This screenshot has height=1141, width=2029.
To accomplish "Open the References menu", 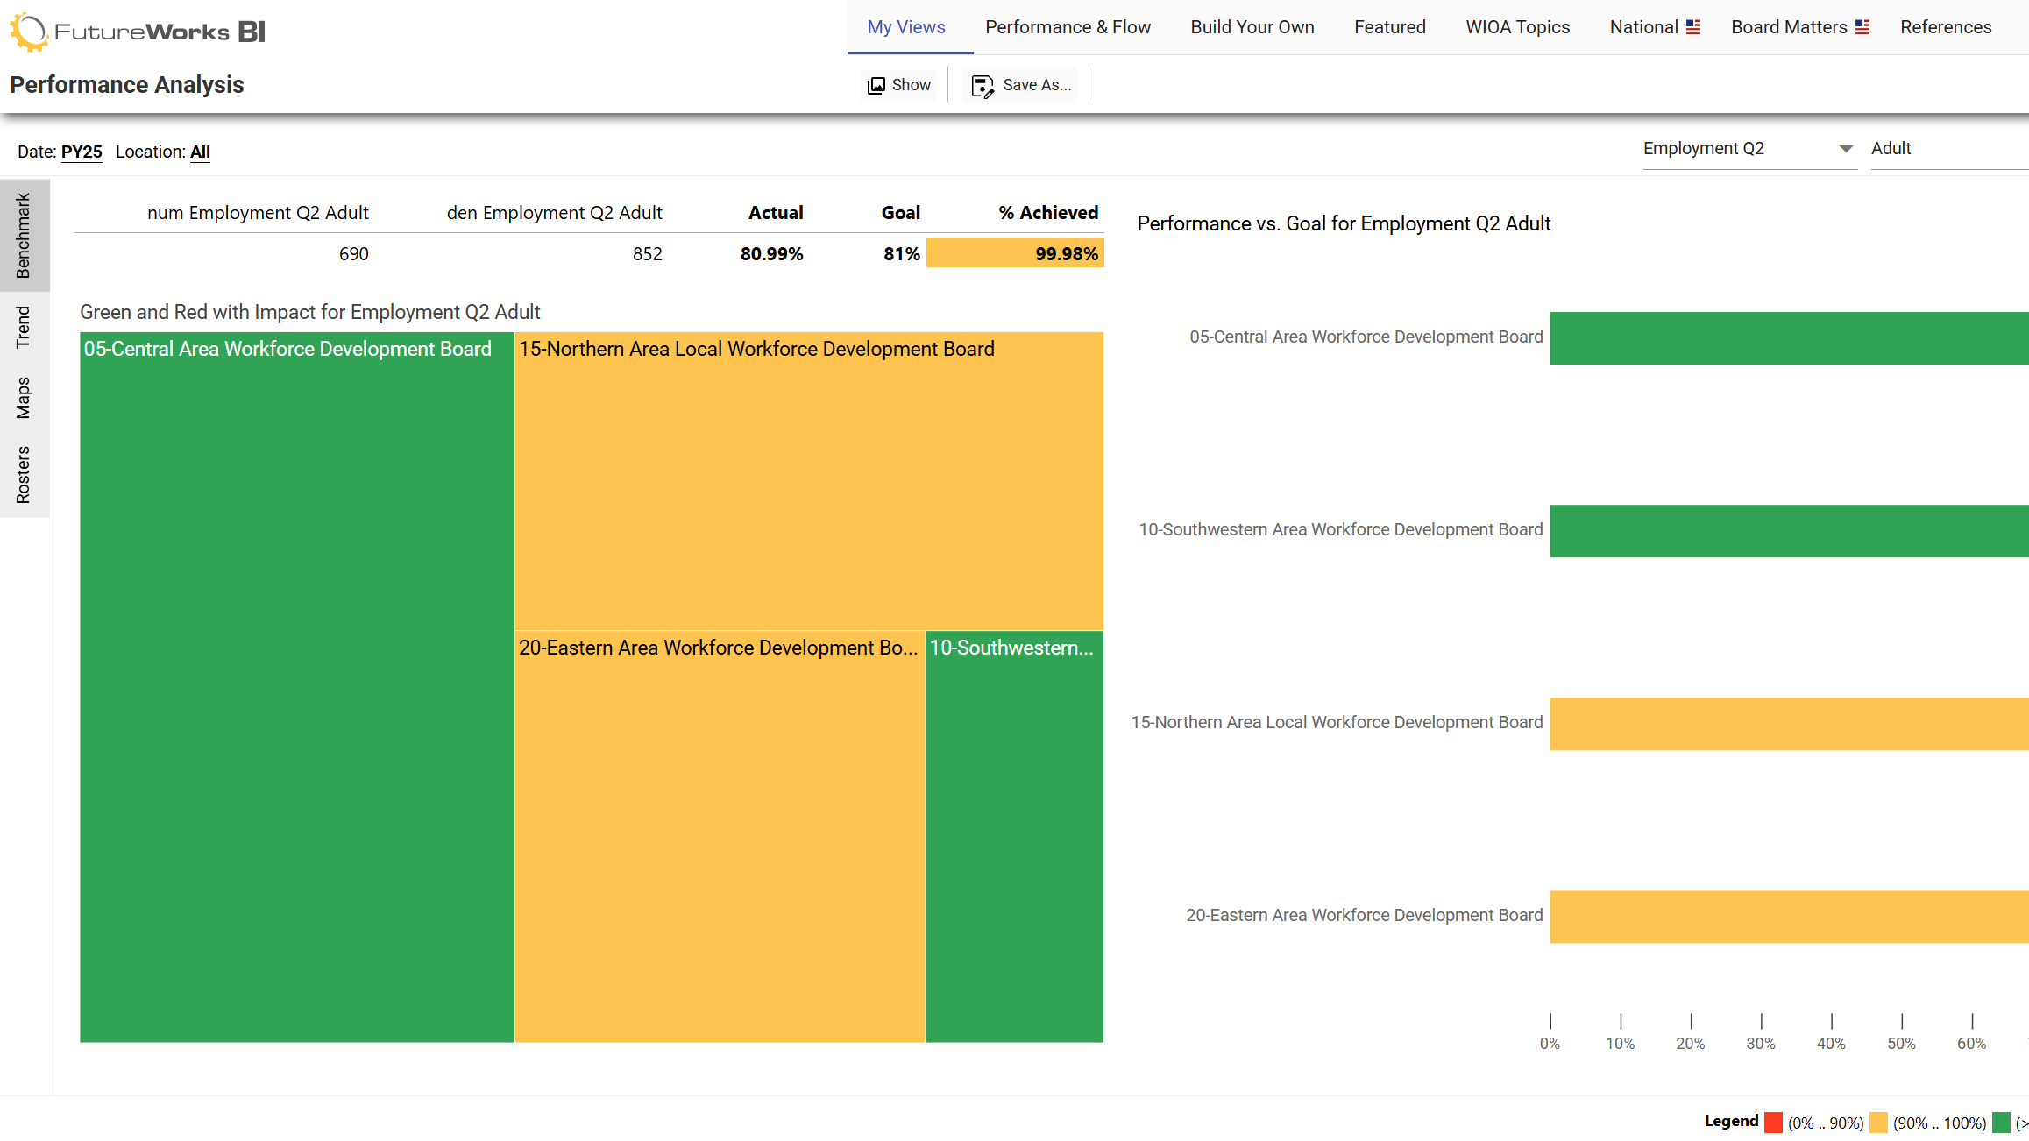I will pyautogui.click(x=1946, y=27).
